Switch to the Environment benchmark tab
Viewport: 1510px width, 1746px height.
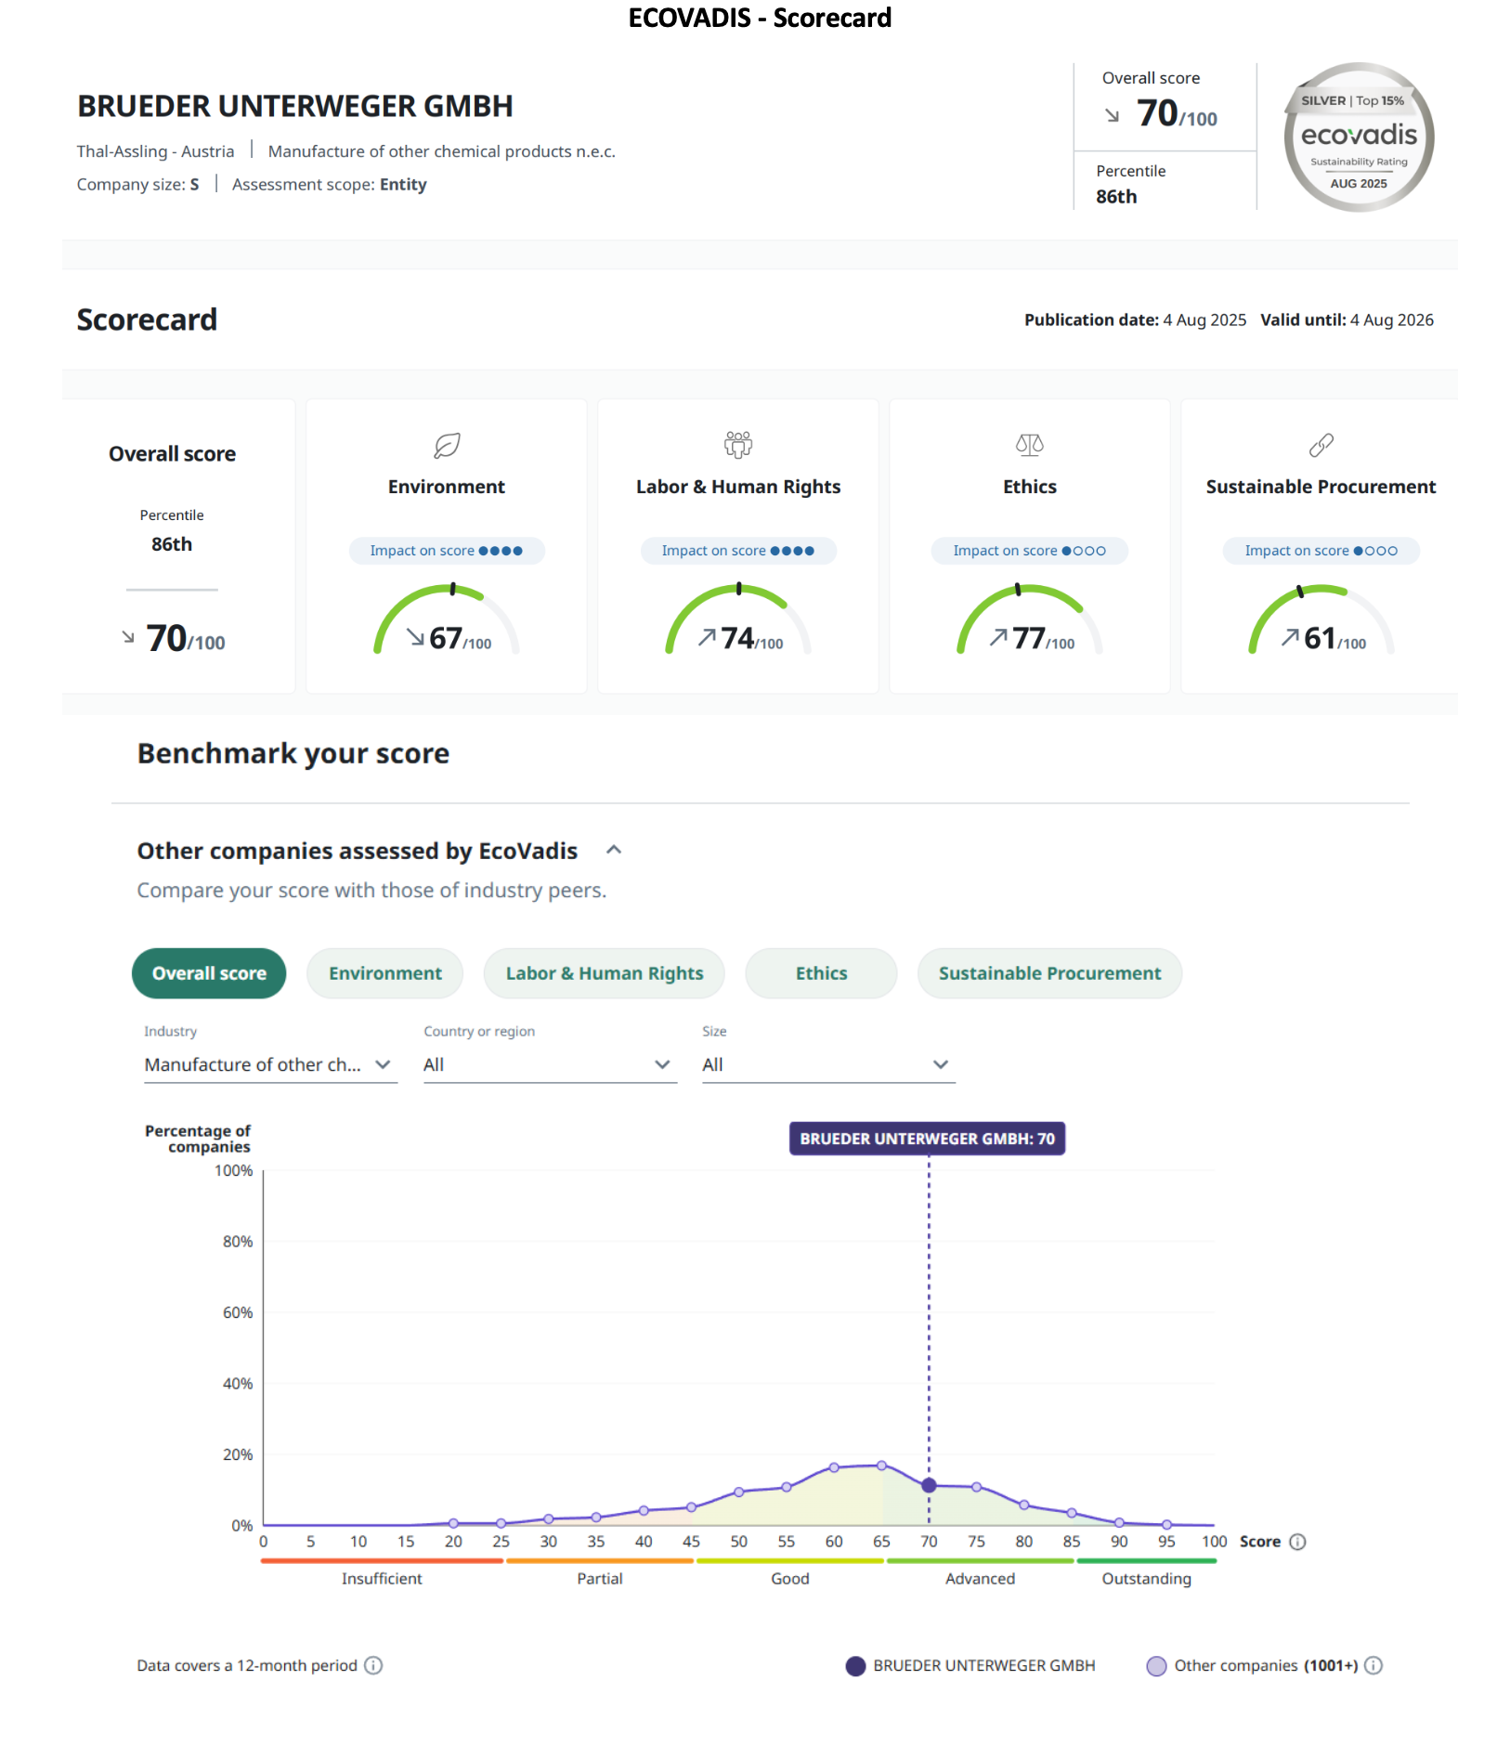coord(384,973)
